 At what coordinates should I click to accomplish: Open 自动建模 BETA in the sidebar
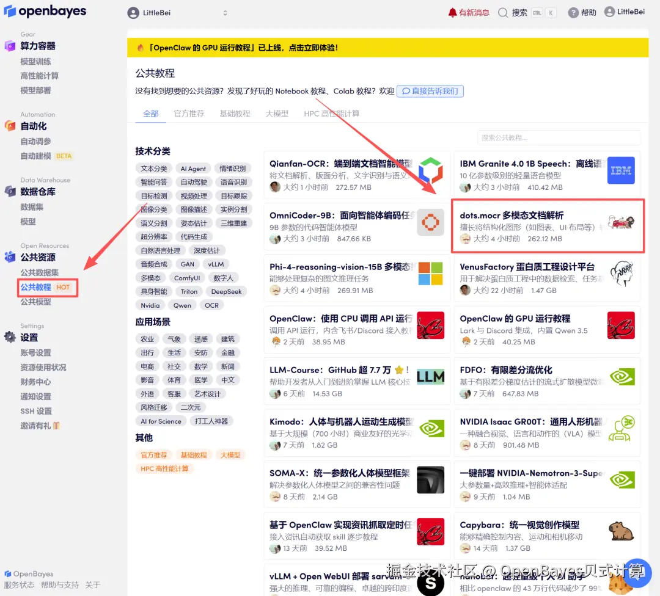click(x=46, y=156)
